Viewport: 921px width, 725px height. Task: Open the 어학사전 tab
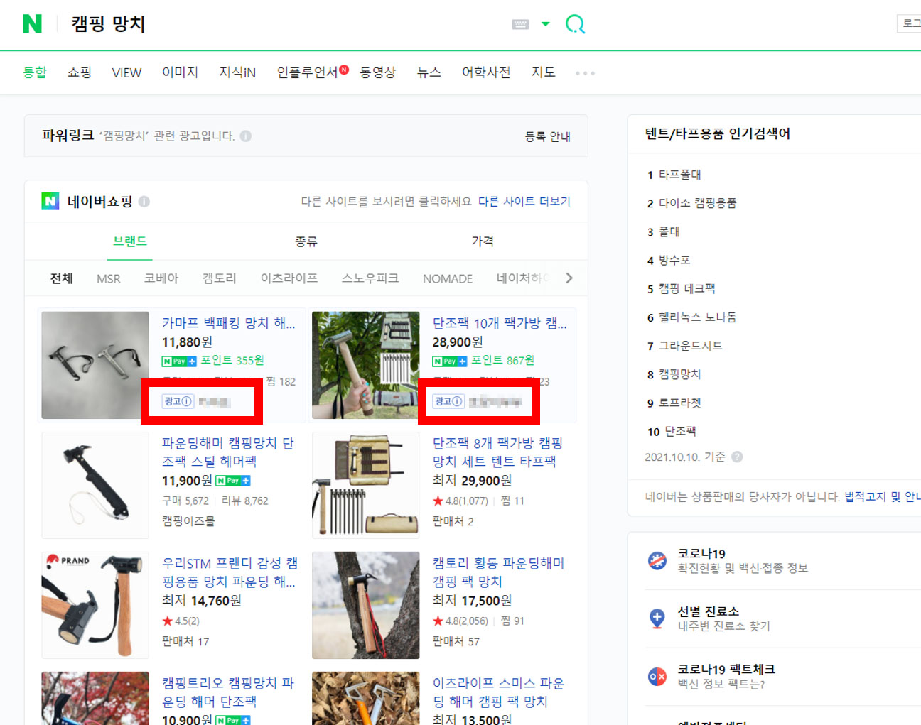tap(486, 72)
